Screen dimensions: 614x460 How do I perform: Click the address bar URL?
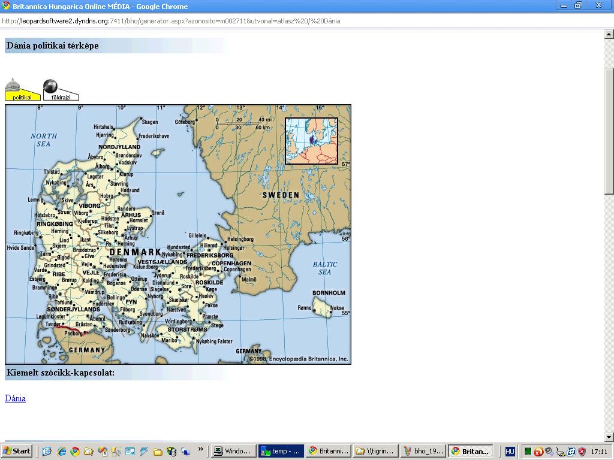(x=171, y=21)
